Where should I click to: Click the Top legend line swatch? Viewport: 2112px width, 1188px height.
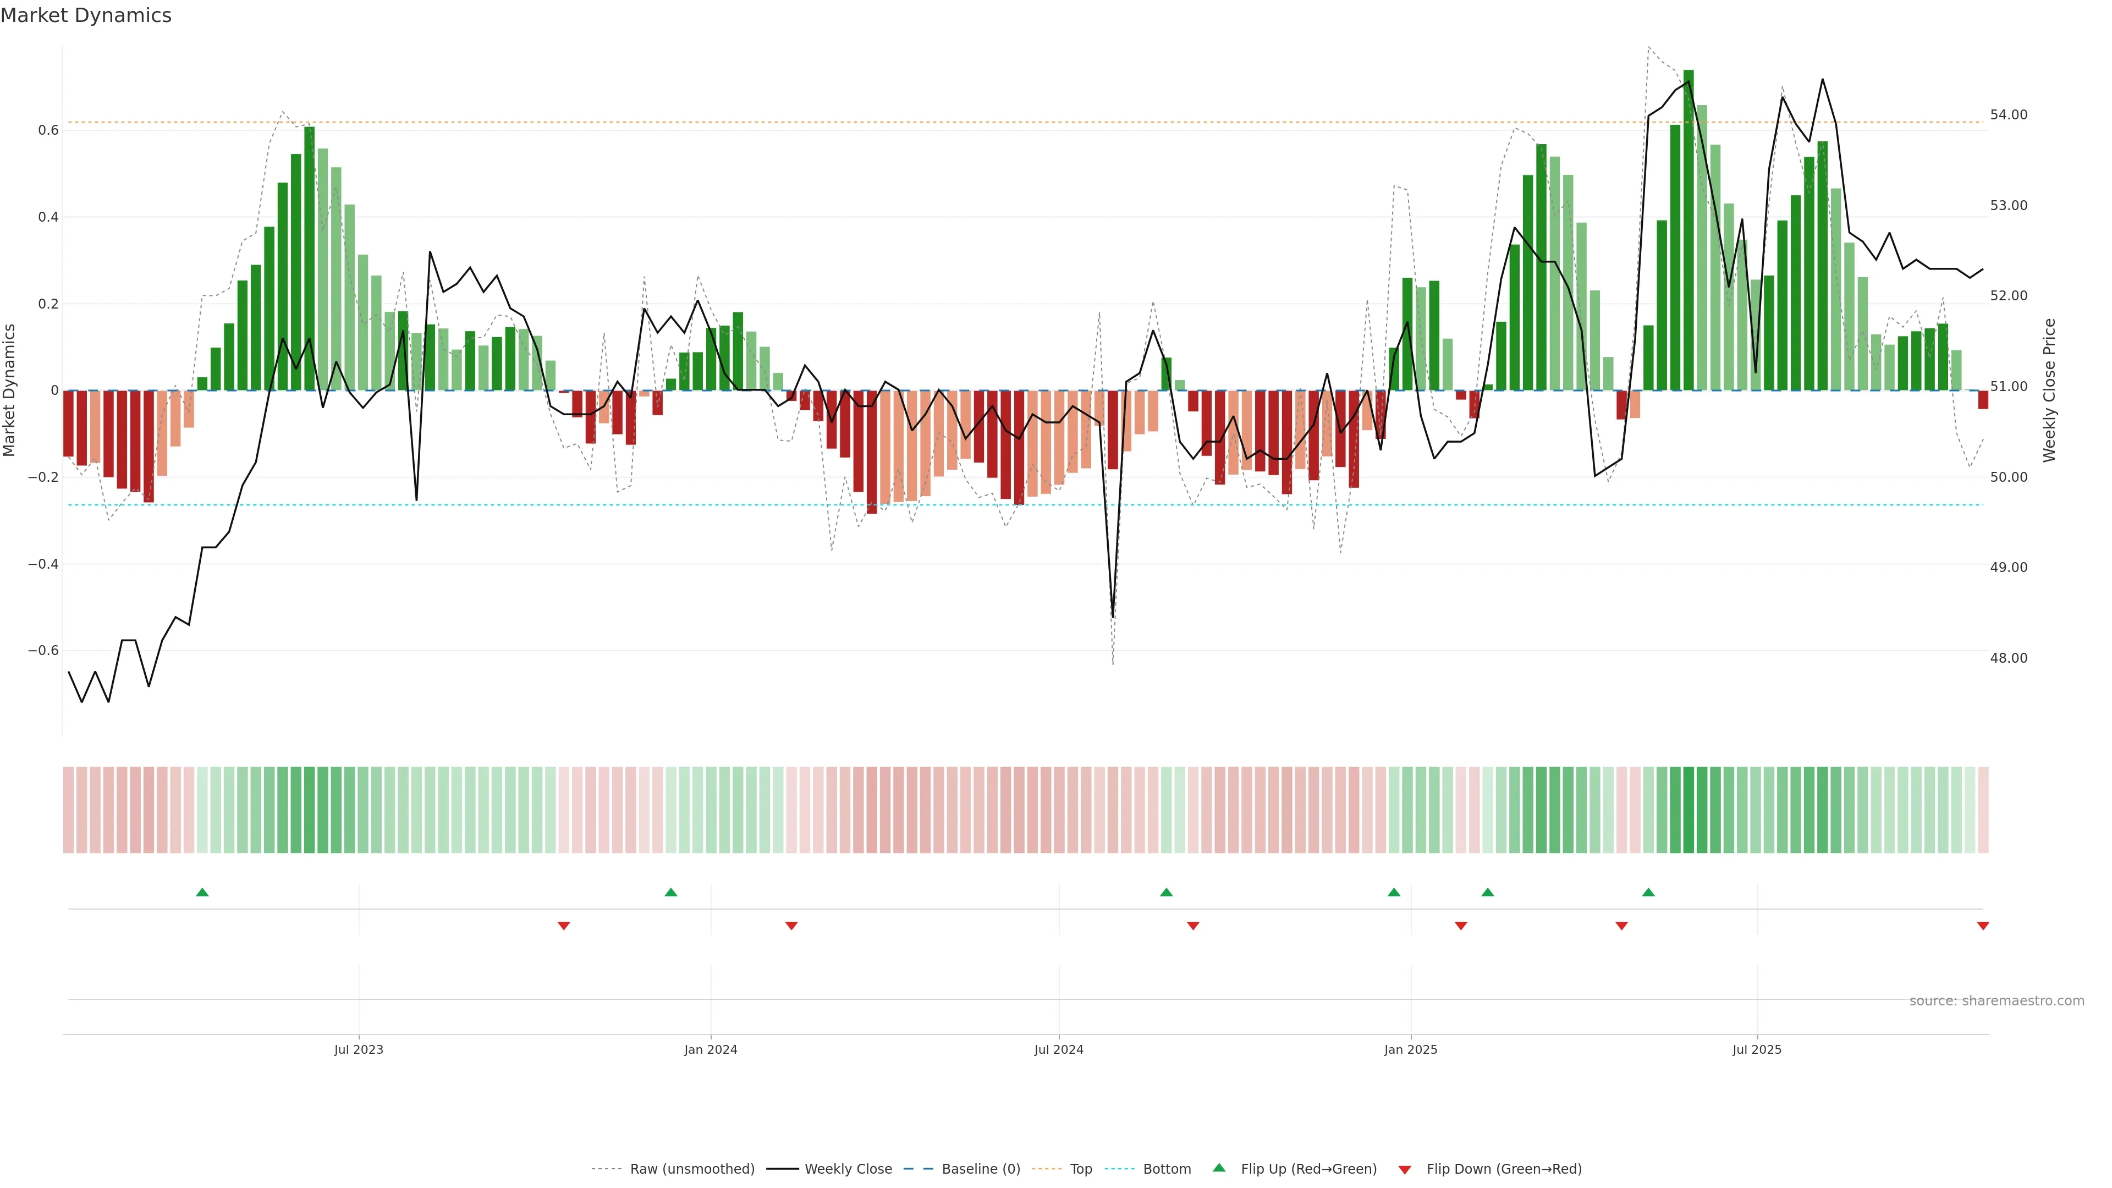[1046, 1169]
